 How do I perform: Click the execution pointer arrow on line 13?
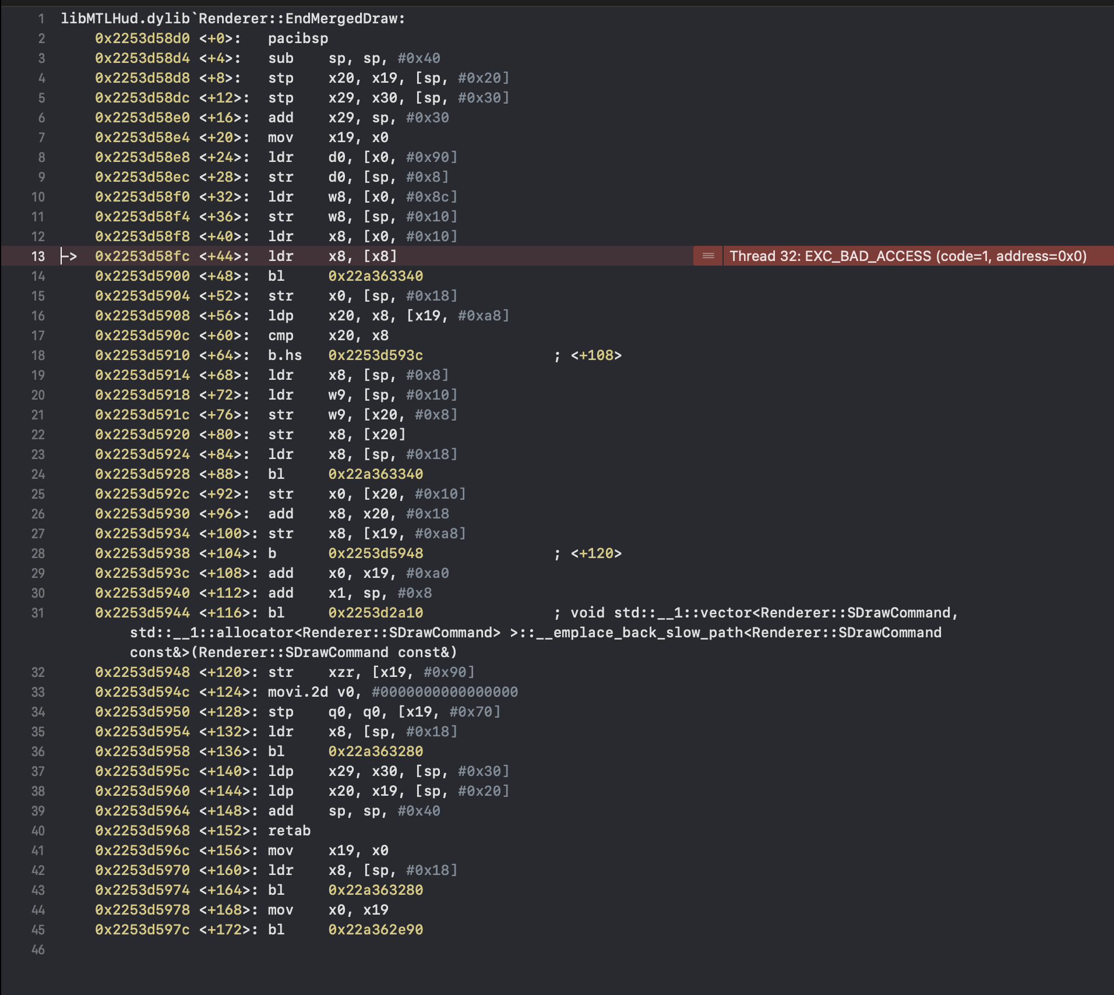tap(68, 256)
